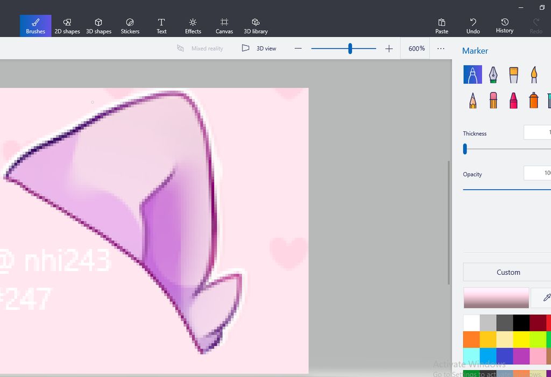Screen dimensions: 551x377
Task: Undo the last action
Action: 473,26
